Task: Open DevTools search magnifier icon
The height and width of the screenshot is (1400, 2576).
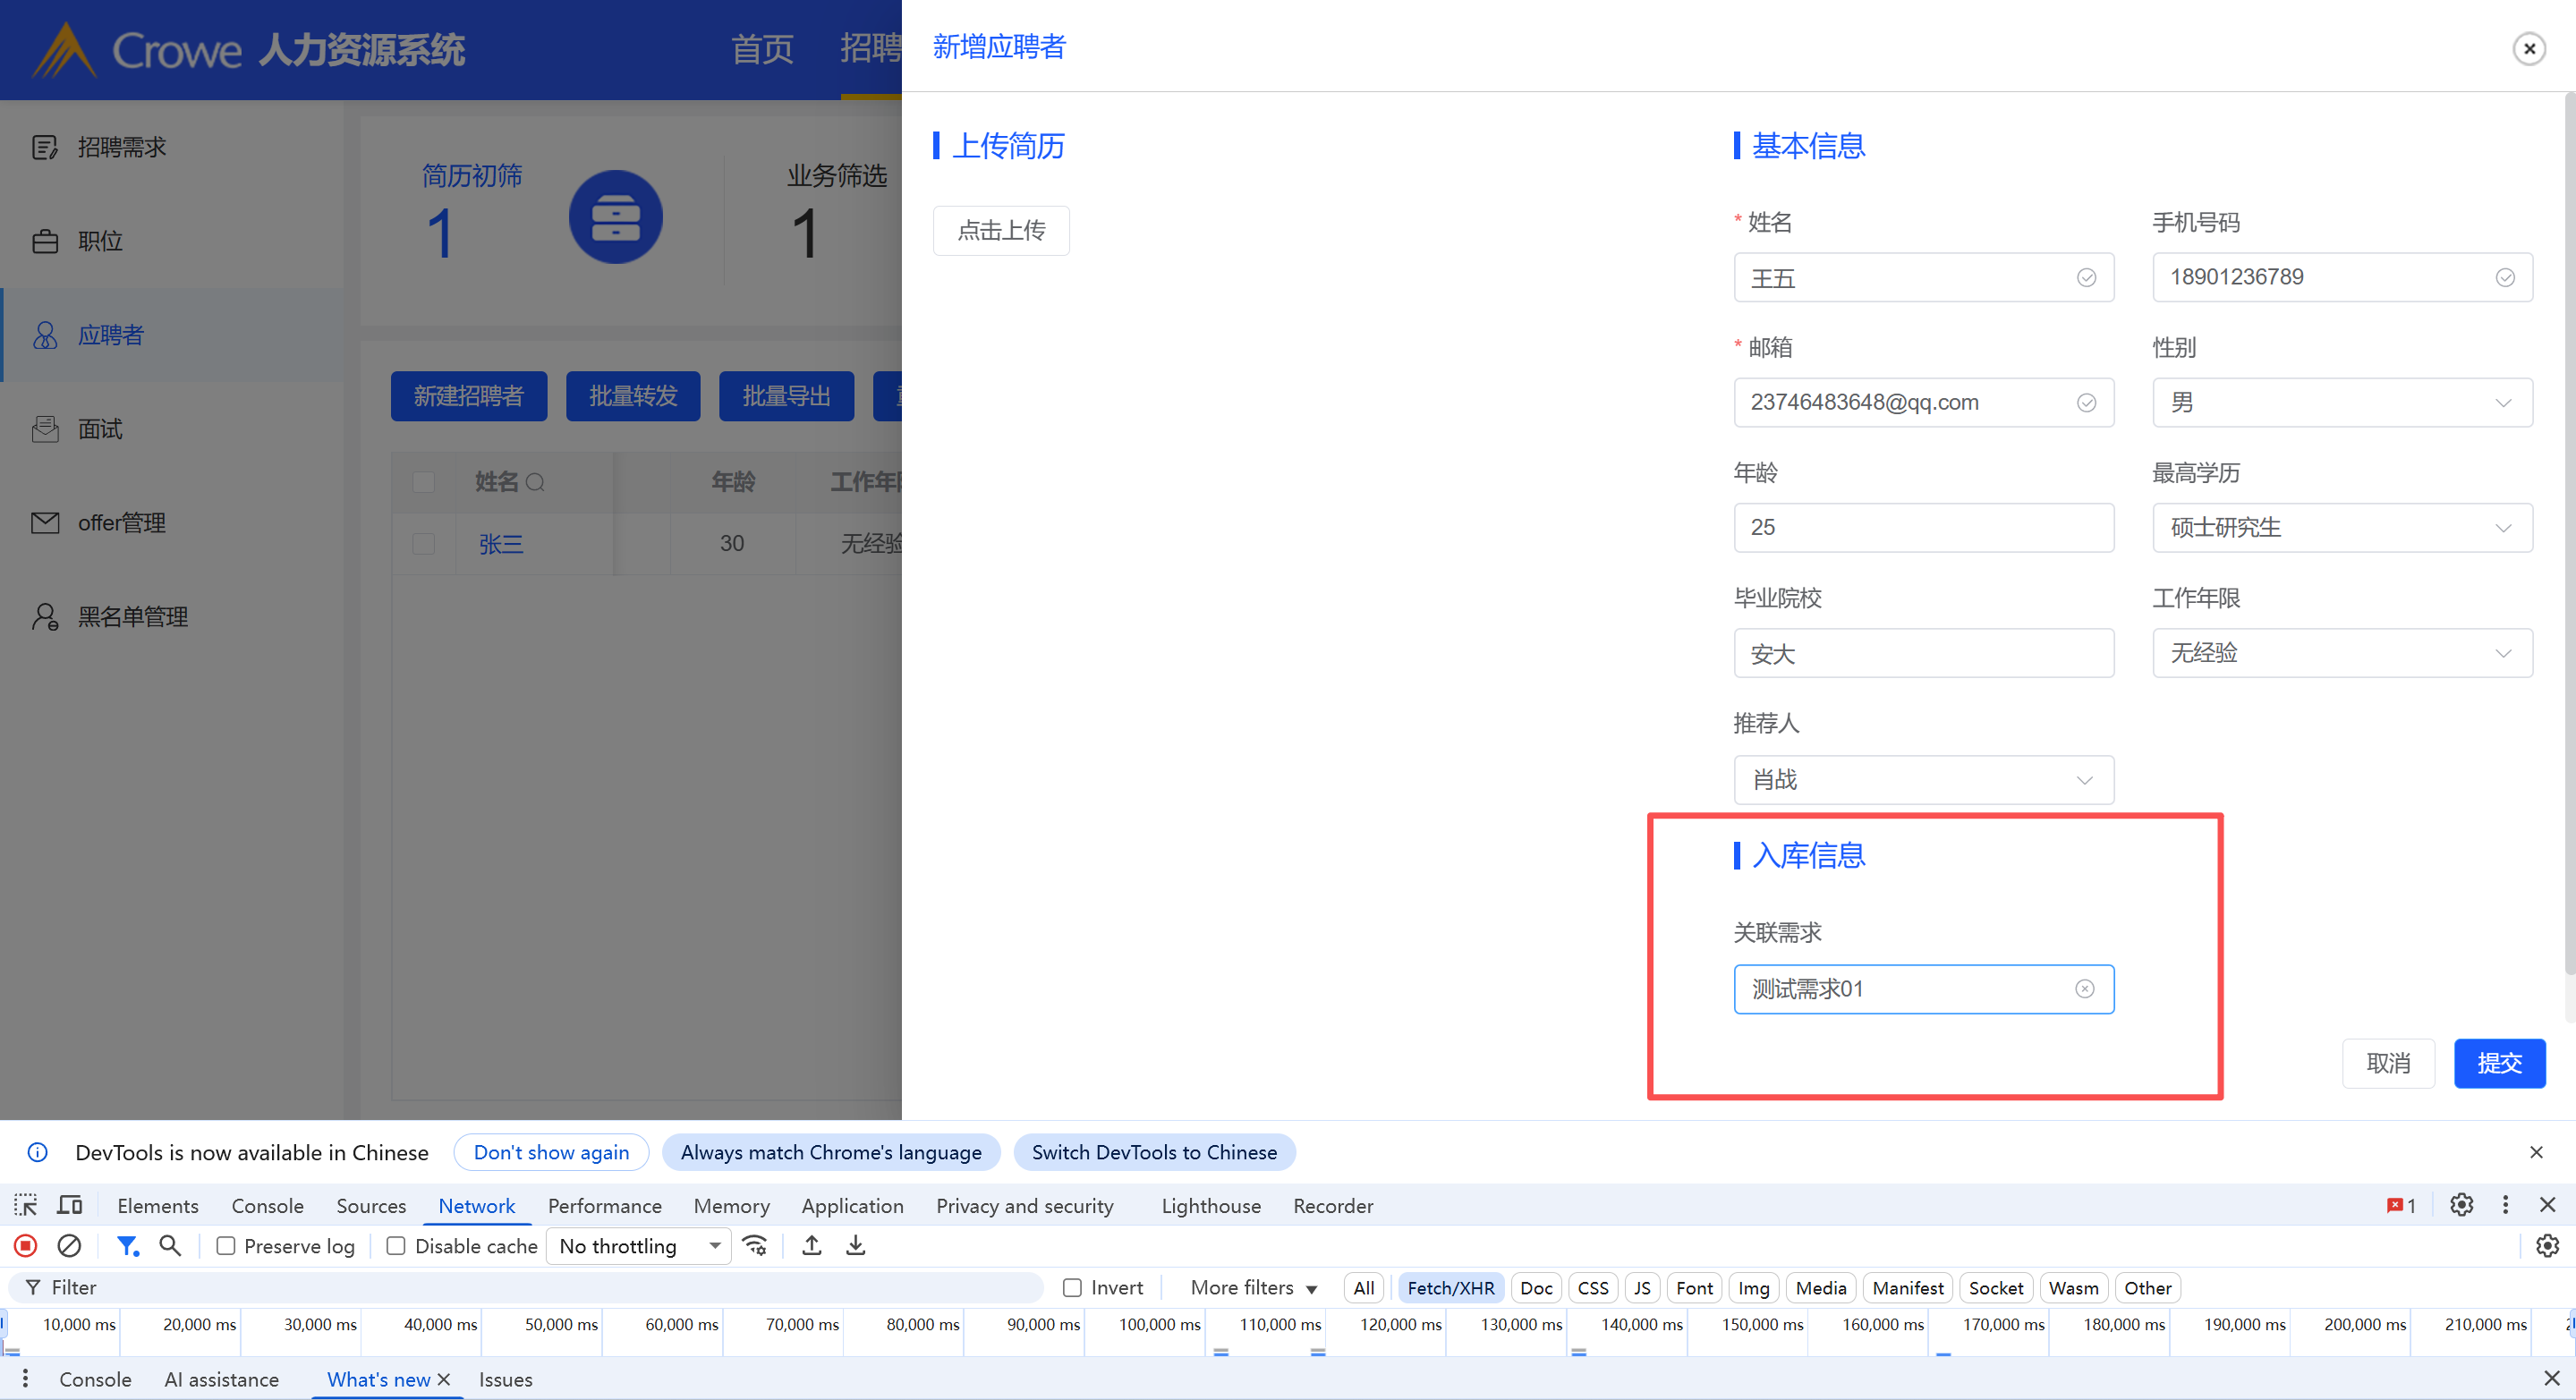Action: [170, 1246]
